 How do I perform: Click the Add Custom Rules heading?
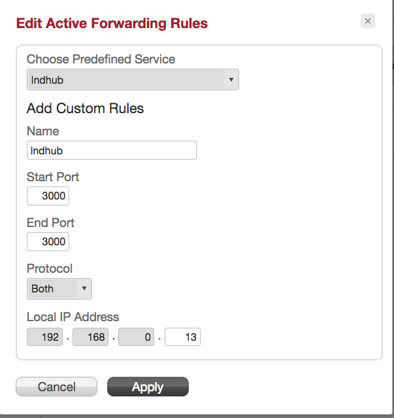pos(85,108)
